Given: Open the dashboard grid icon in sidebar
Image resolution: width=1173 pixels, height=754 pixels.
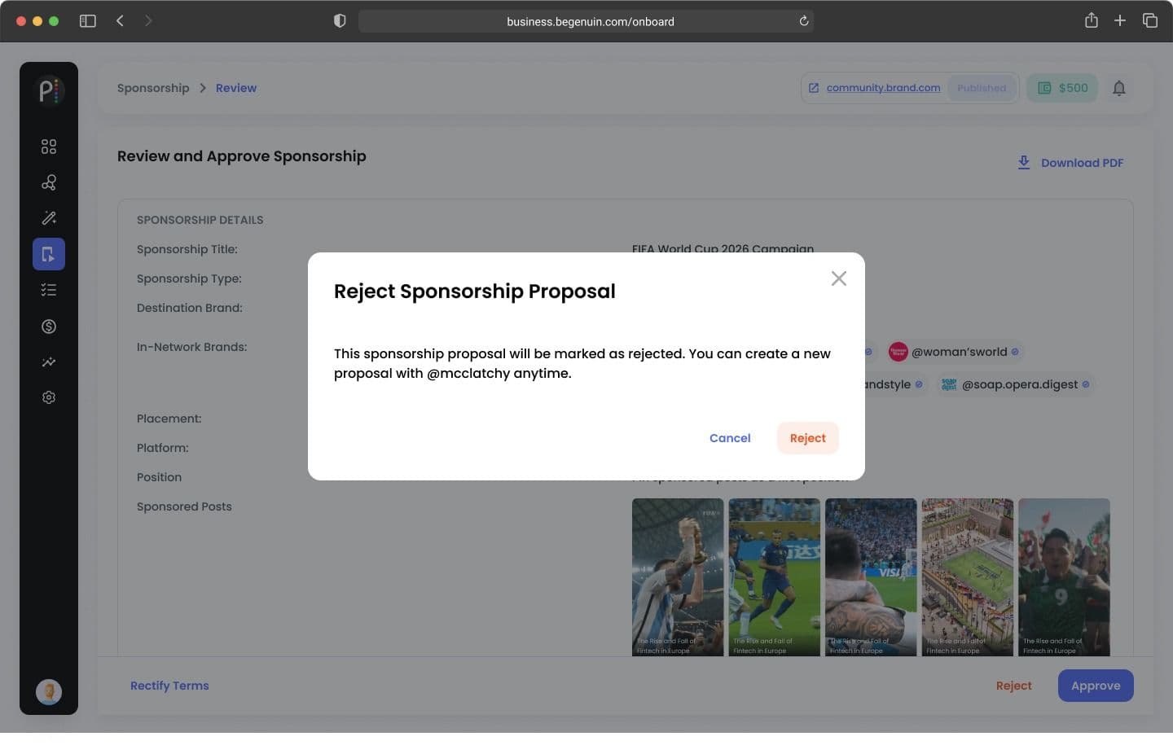Looking at the screenshot, I should coord(49,147).
